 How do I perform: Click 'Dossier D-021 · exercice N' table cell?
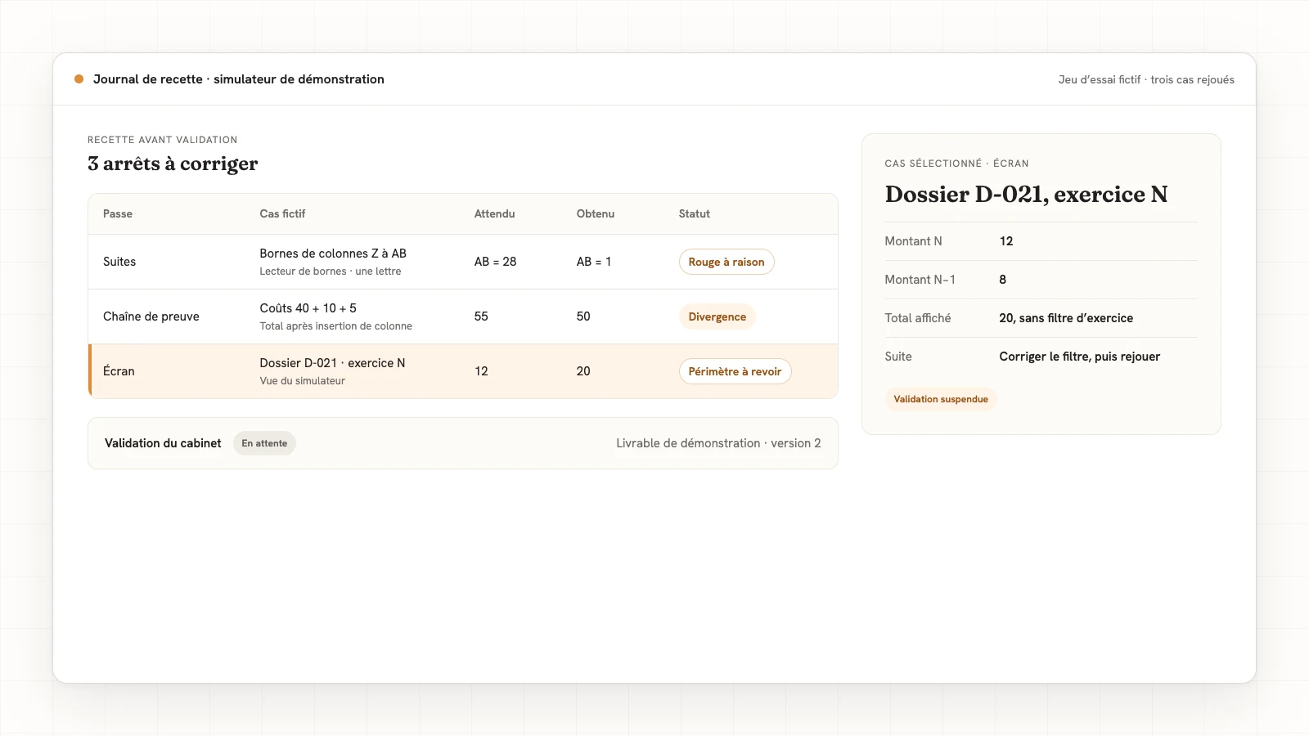[332, 363]
